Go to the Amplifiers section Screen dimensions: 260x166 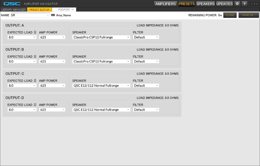click(x=165, y=4)
